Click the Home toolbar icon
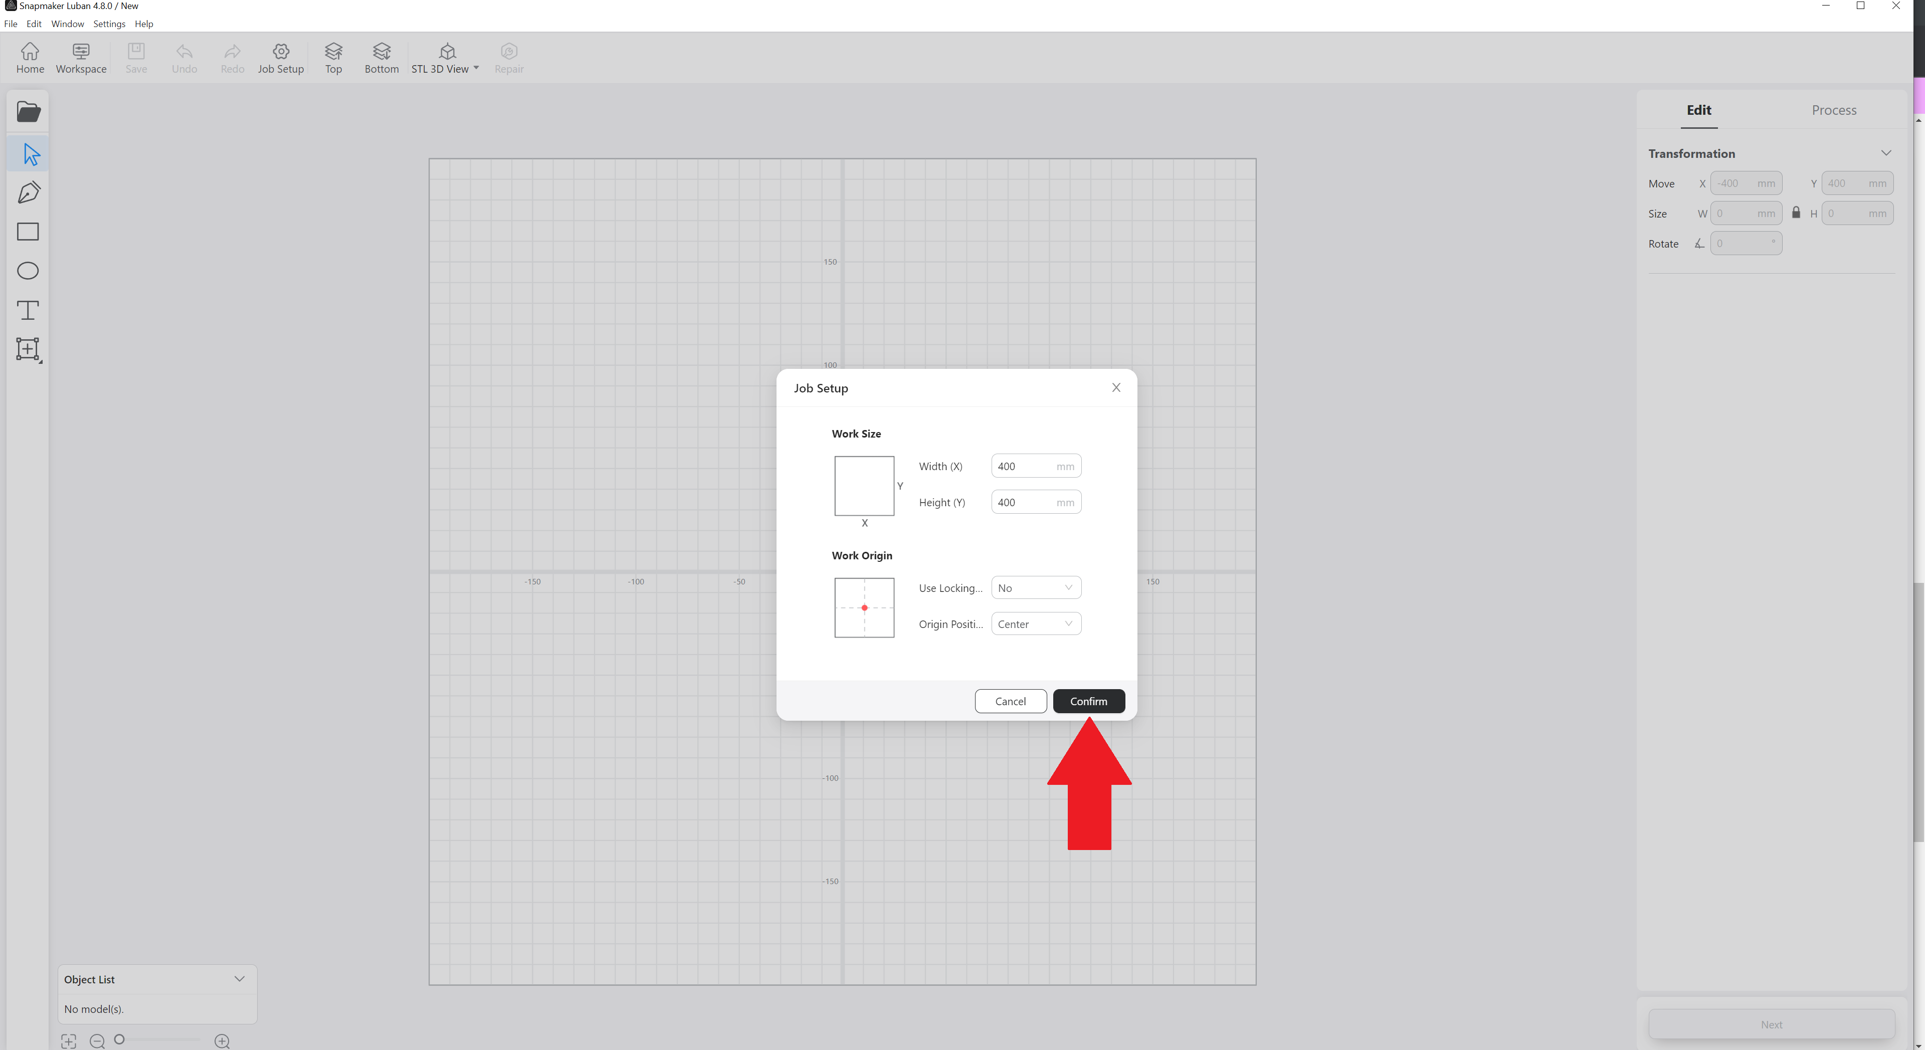1925x1050 pixels. [x=30, y=58]
